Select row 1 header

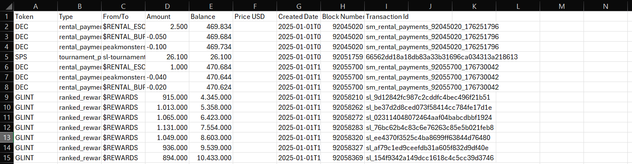coord(7,17)
